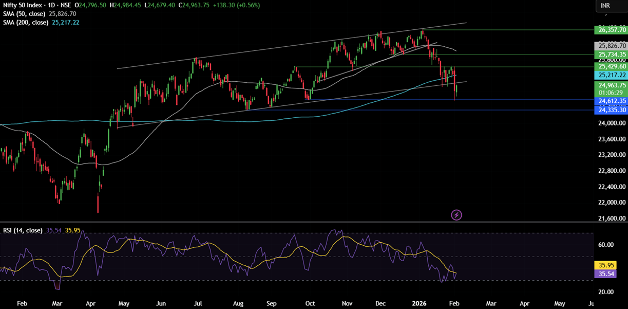Click the 25,429.60 green level label
The image size is (628, 309).
(x=611, y=66)
